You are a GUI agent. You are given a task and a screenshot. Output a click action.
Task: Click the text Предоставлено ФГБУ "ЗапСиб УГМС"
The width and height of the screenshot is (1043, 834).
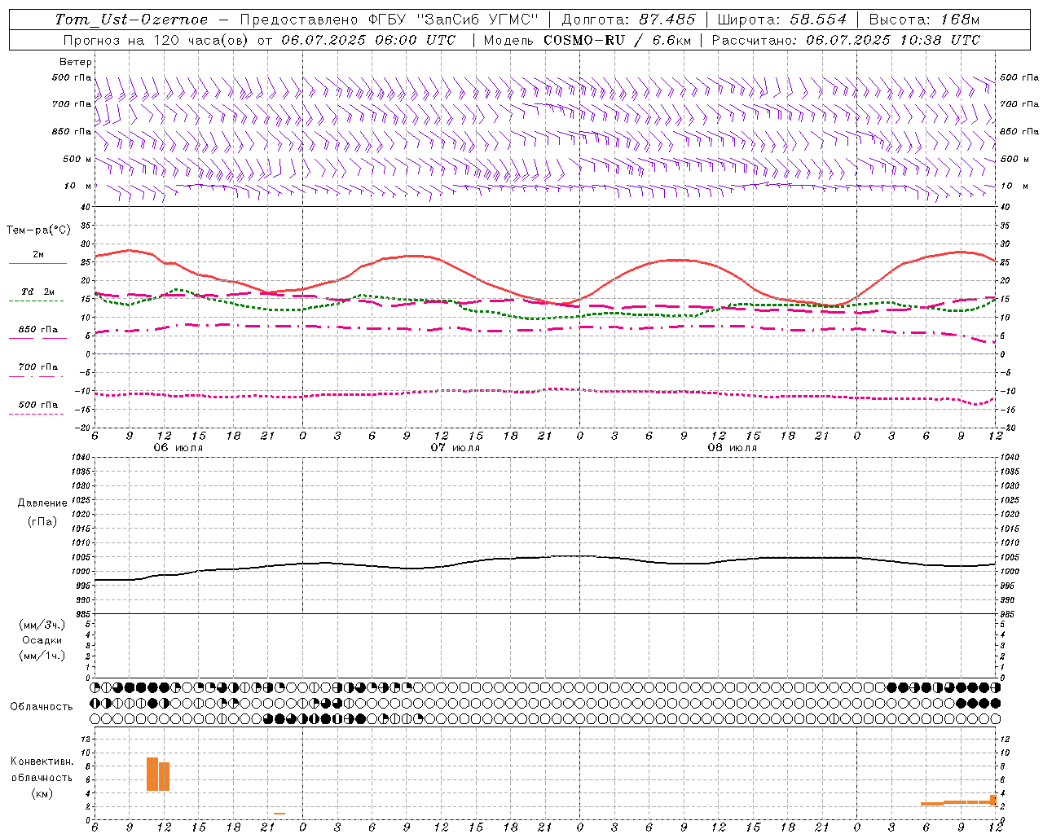pyautogui.click(x=389, y=20)
